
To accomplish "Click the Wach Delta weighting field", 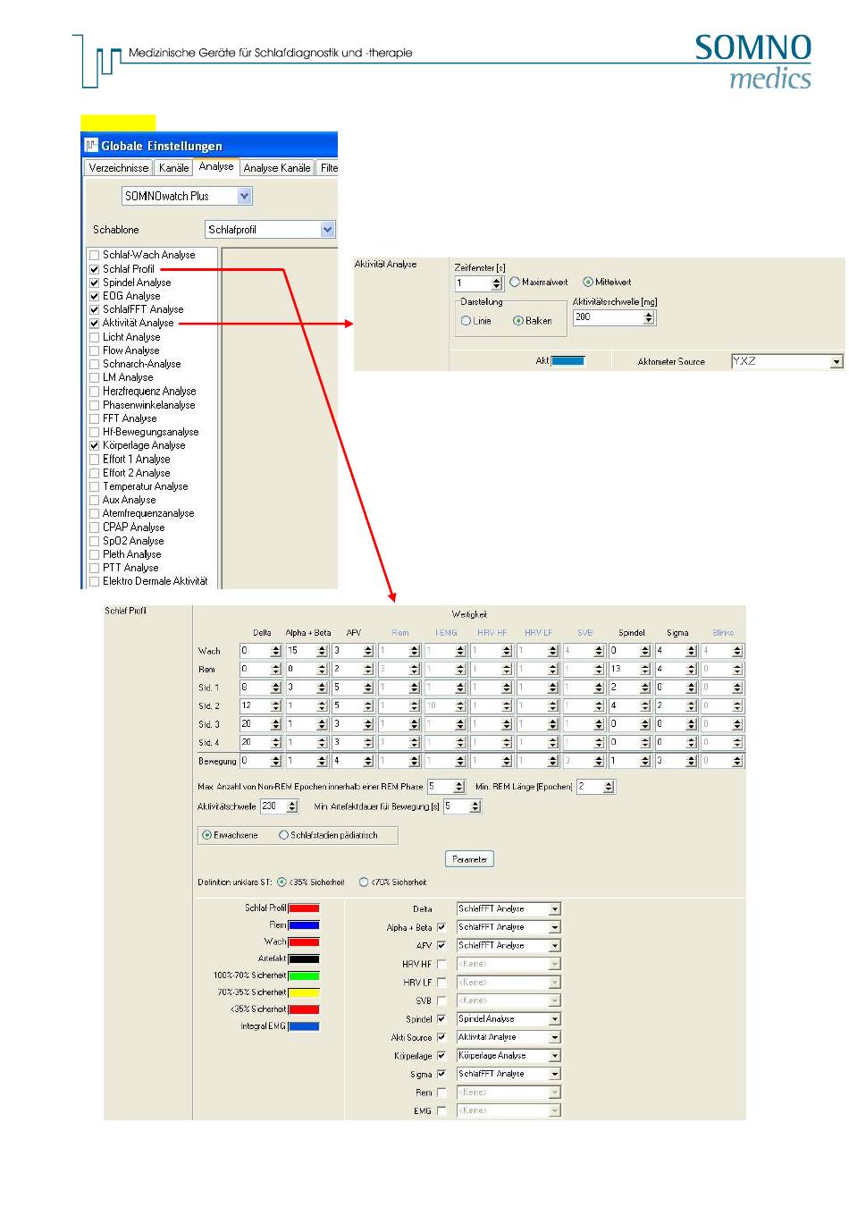I will point(255,651).
